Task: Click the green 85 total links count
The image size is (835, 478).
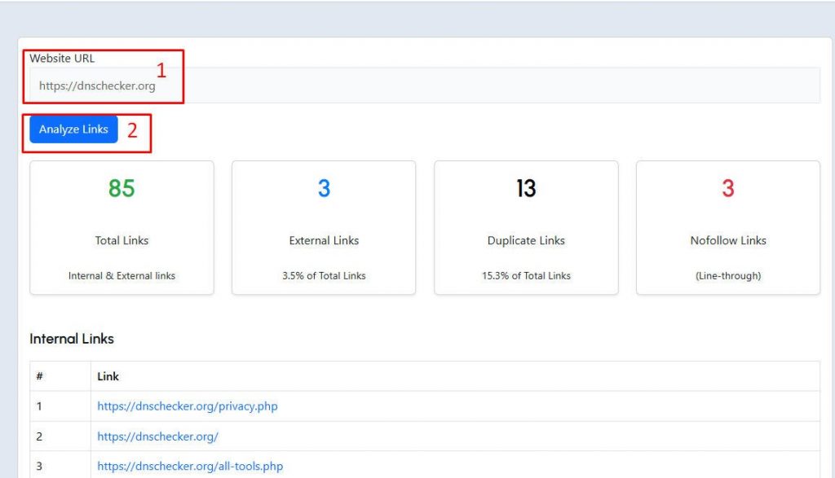Action: (x=121, y=188)
